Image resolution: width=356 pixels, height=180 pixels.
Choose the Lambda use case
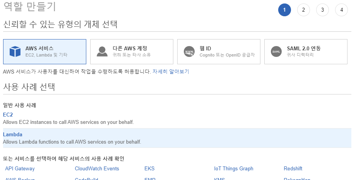pyautogui.click(x=12, y=134)
